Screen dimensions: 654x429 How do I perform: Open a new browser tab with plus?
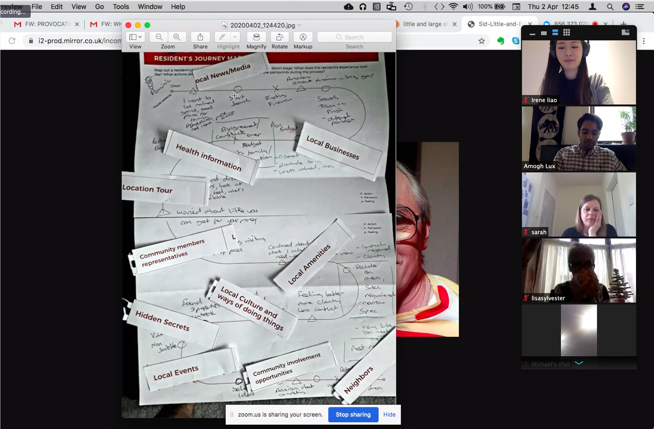(623, 24)
